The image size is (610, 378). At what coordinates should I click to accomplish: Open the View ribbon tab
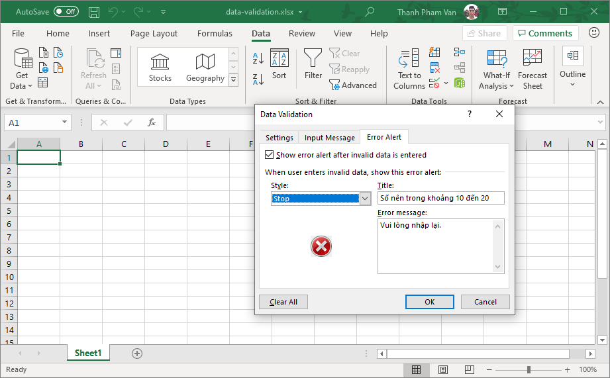[x=342, y=34]
